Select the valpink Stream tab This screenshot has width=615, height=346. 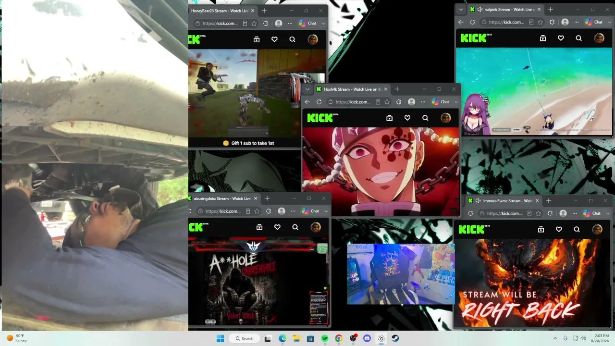[505, 10]
